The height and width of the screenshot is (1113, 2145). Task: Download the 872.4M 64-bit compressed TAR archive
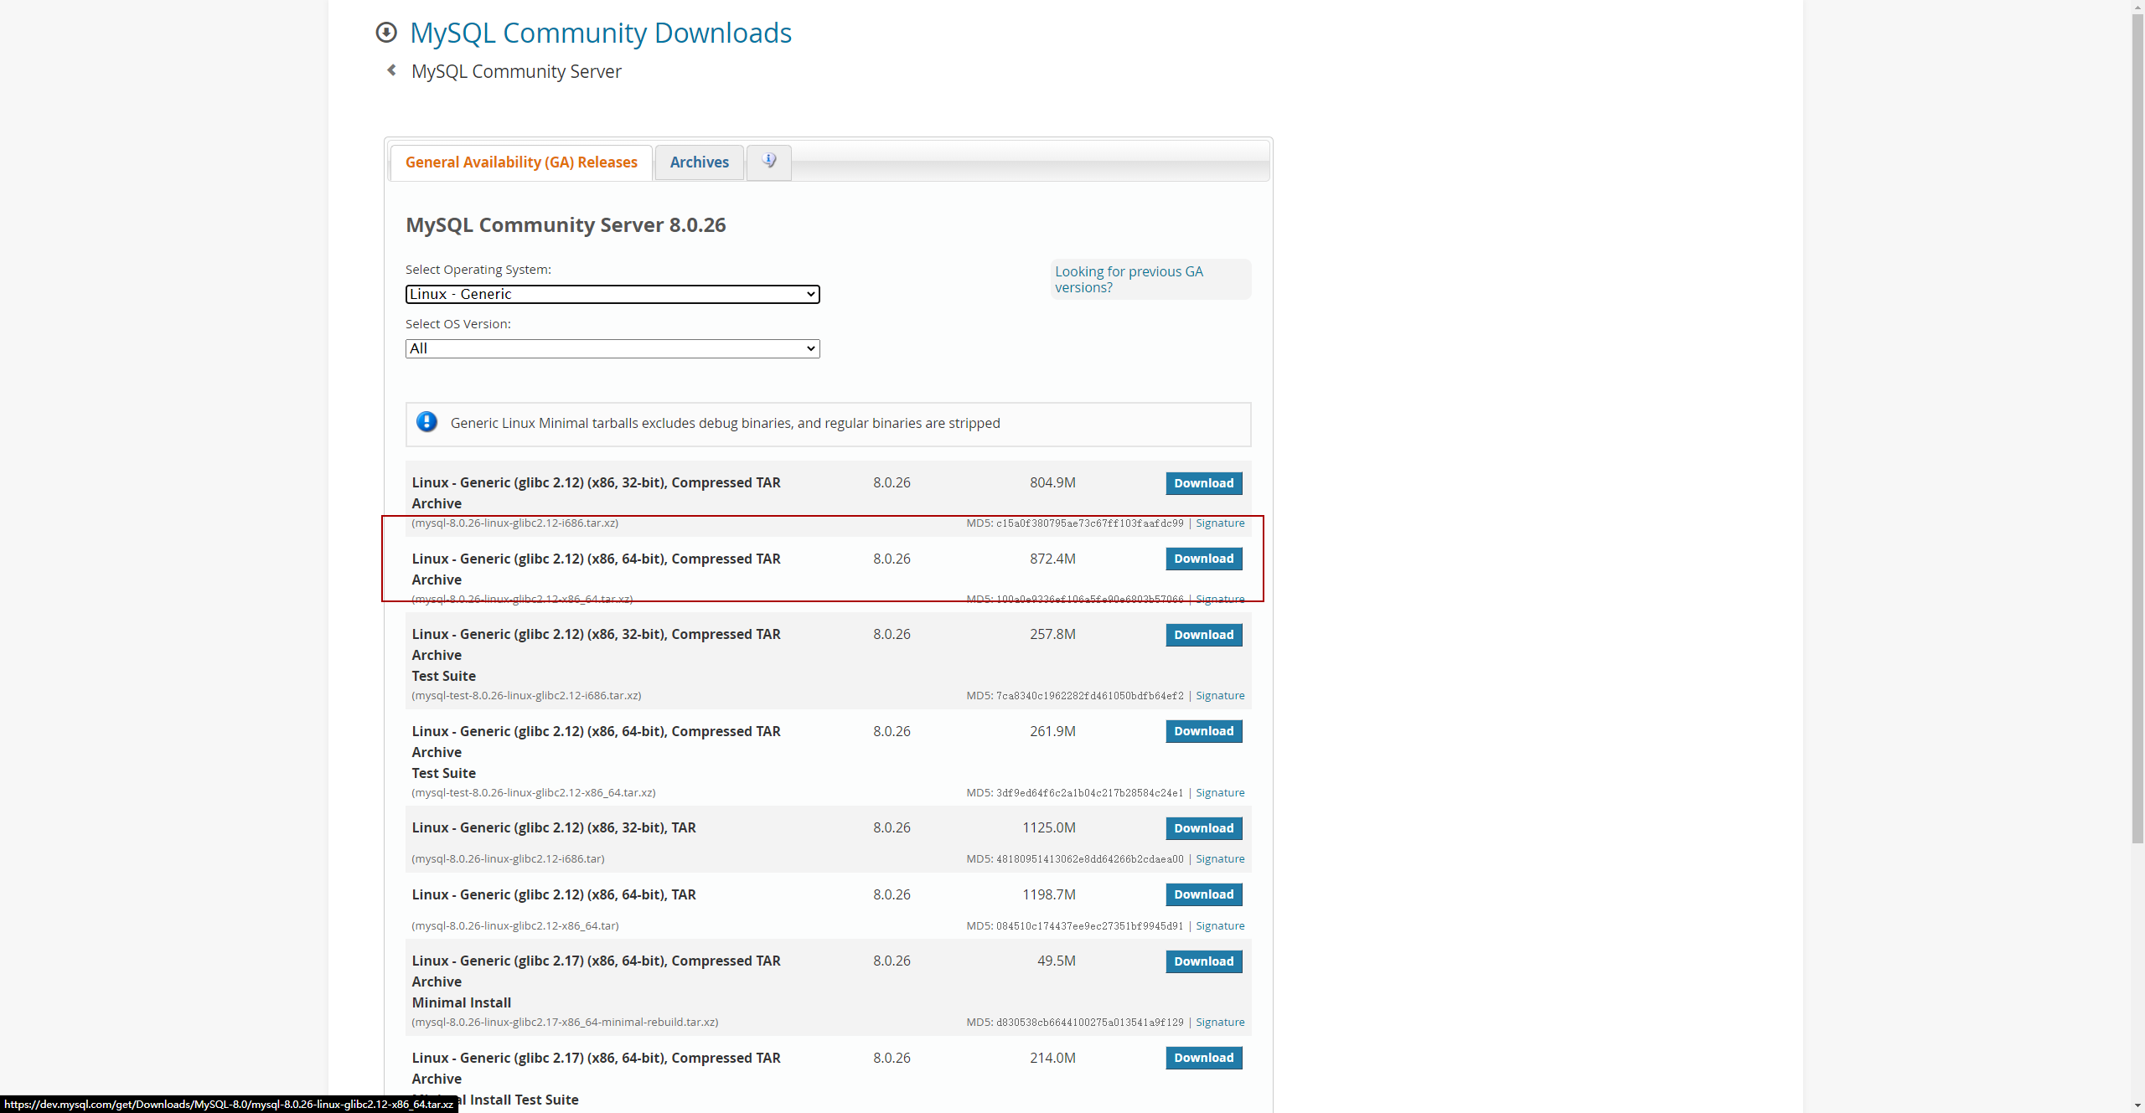pyautogui.click(x=1203, y=559)
